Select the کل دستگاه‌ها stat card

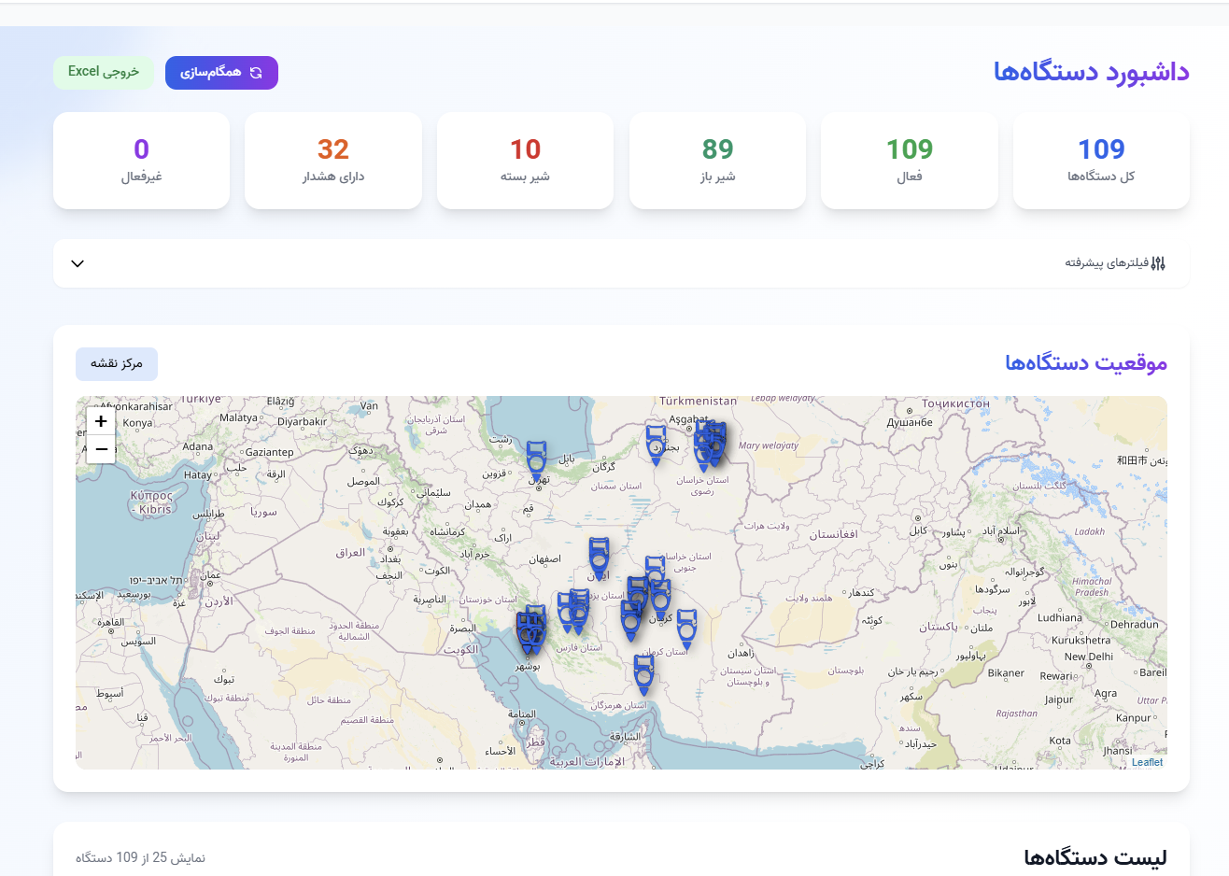click(1100, 161)
